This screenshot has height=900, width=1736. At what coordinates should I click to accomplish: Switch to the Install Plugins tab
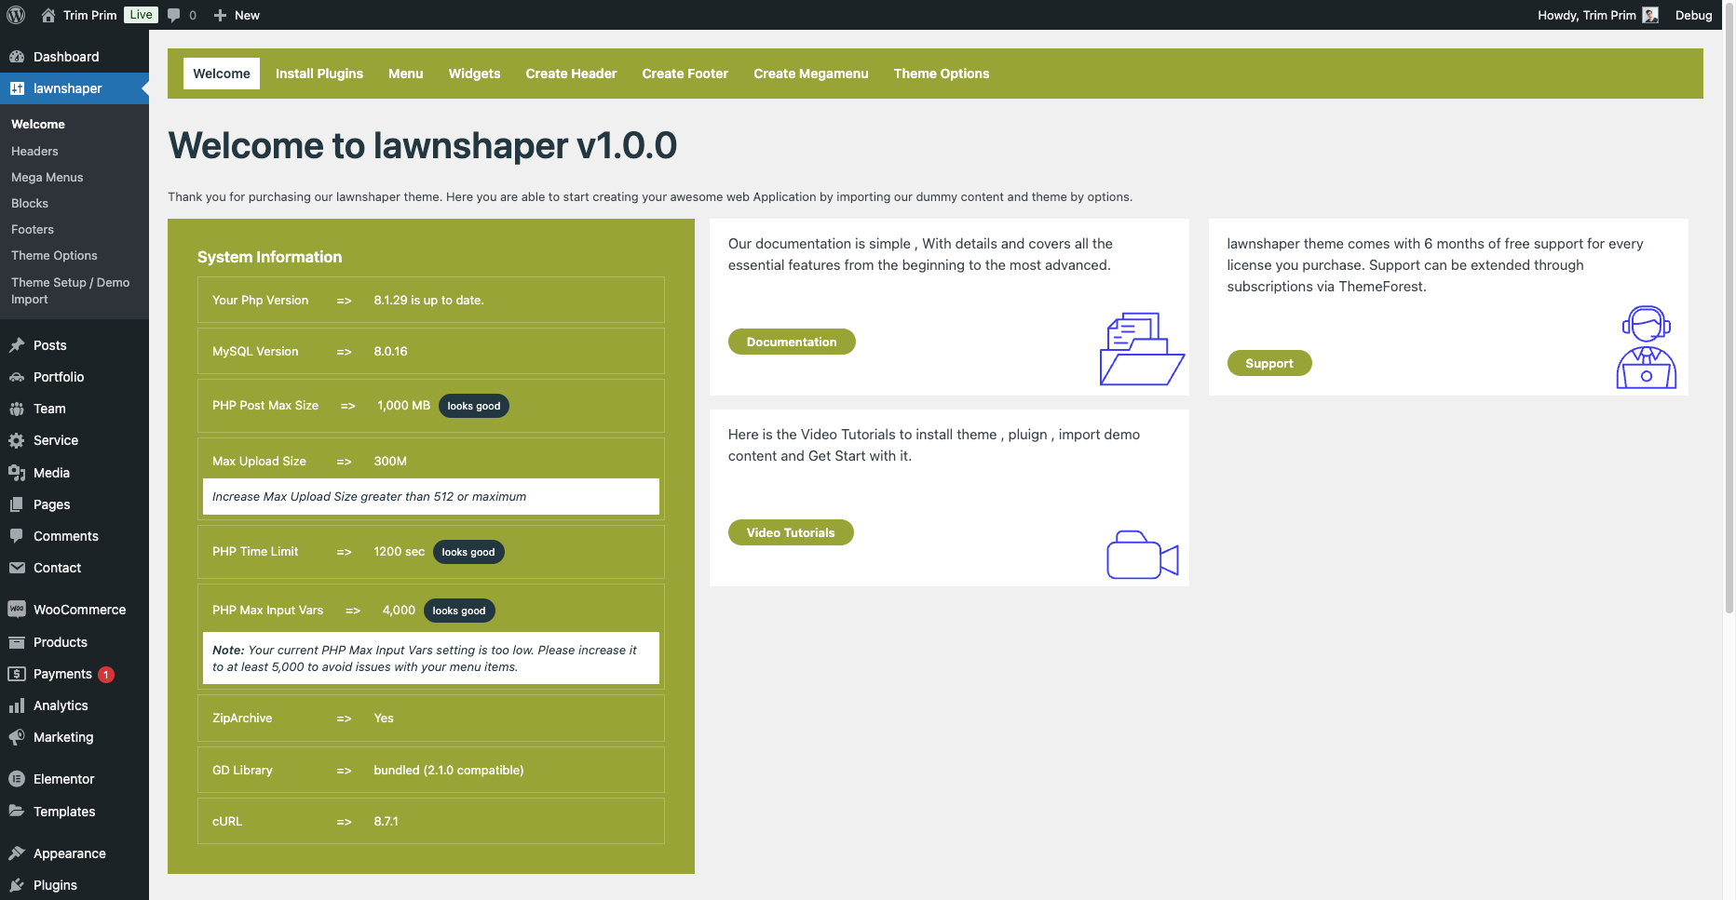(319, 74)
